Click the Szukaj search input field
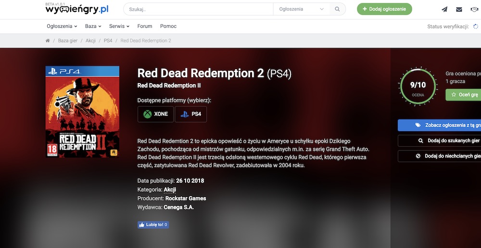Image resolution: width=481 pixels, height=248 pixels. coord(198,9)
